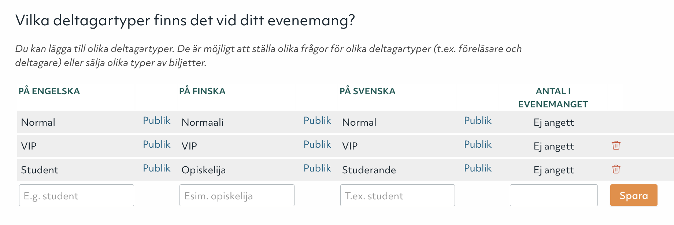Image resolution: width=674 pixels, height=225 pixels.
Task: Delete the Student attendee type row
Action: 616,169
